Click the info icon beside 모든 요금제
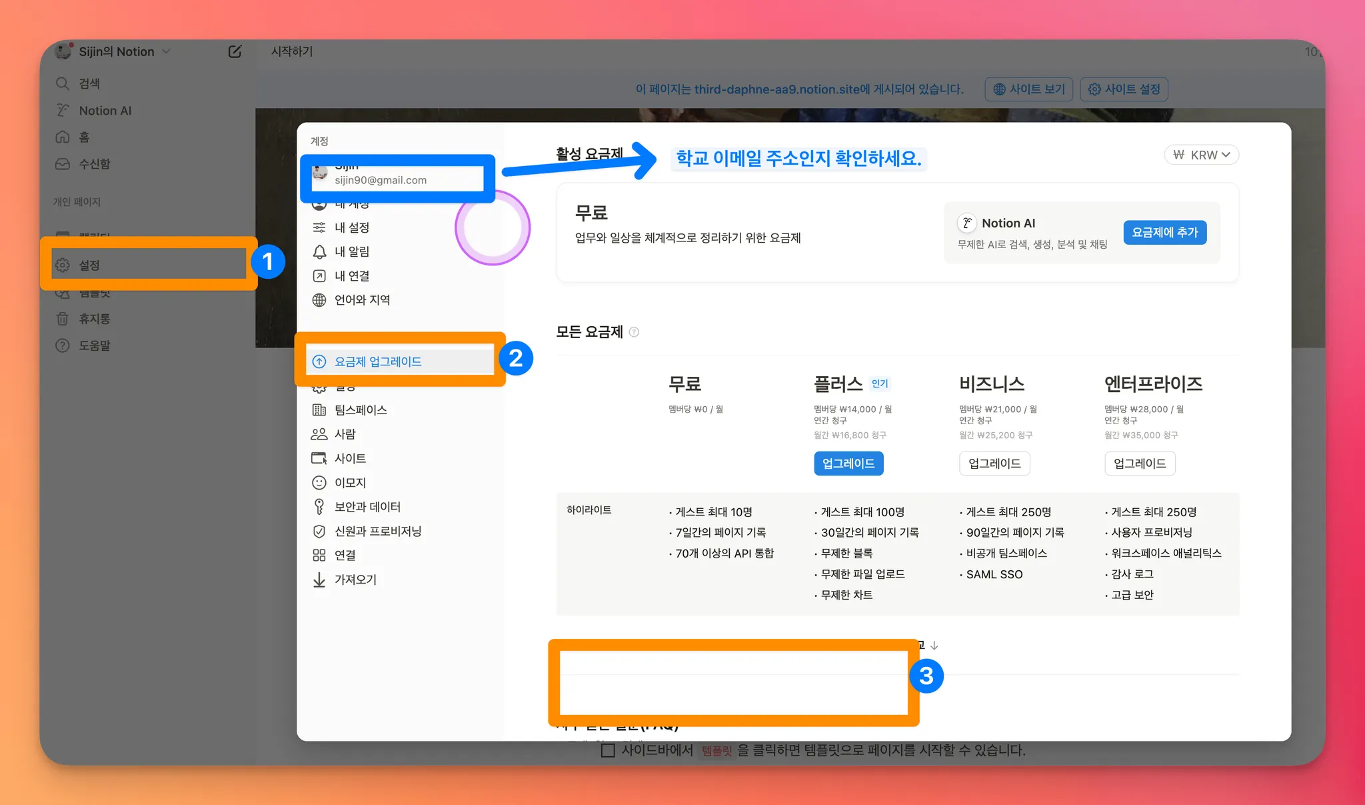1365x805 pixels. 634,332
